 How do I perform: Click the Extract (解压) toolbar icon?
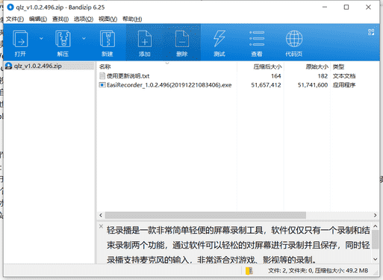[63, 39]
